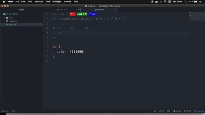205x115 pixels.
Task: Open the Find menu
Action: pyautogui.click(x=48, y=2)
